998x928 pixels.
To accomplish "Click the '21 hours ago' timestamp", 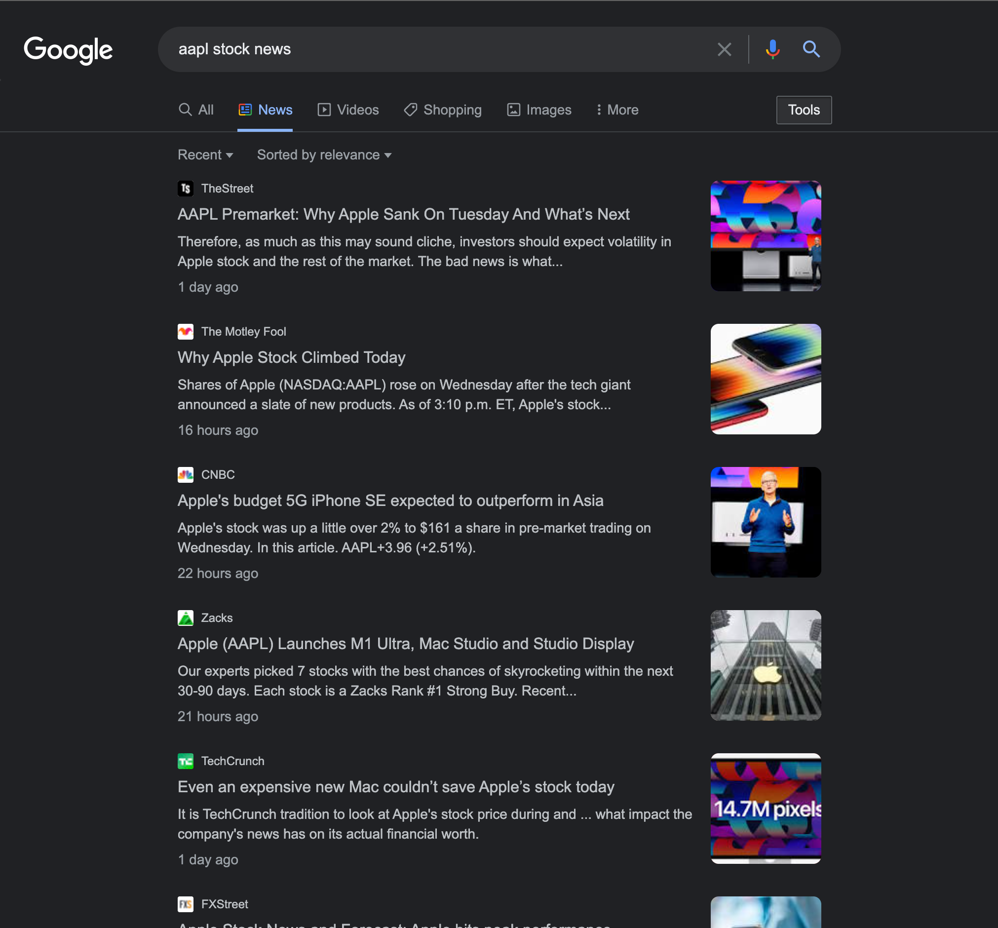I will pyautogui.click(x=218, y=717).
